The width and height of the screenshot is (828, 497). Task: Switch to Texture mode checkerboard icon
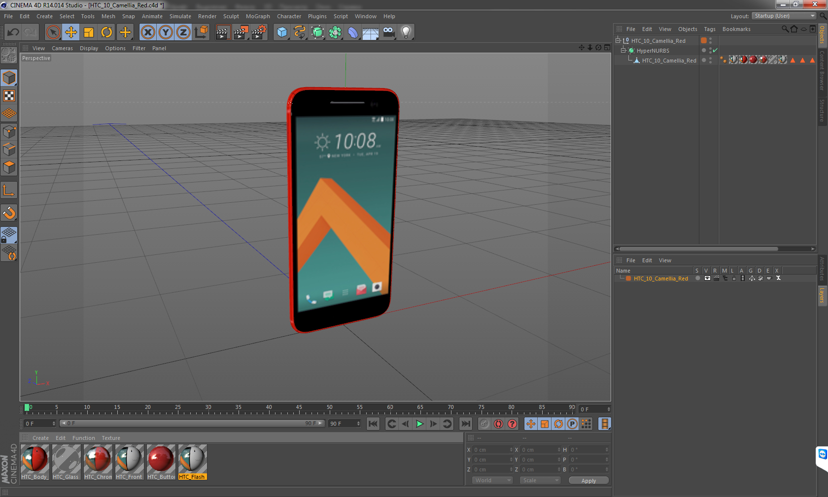pyautogui.click(x=9, y=95)
